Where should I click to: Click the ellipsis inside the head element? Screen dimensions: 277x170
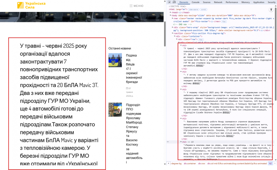(180, 13)
